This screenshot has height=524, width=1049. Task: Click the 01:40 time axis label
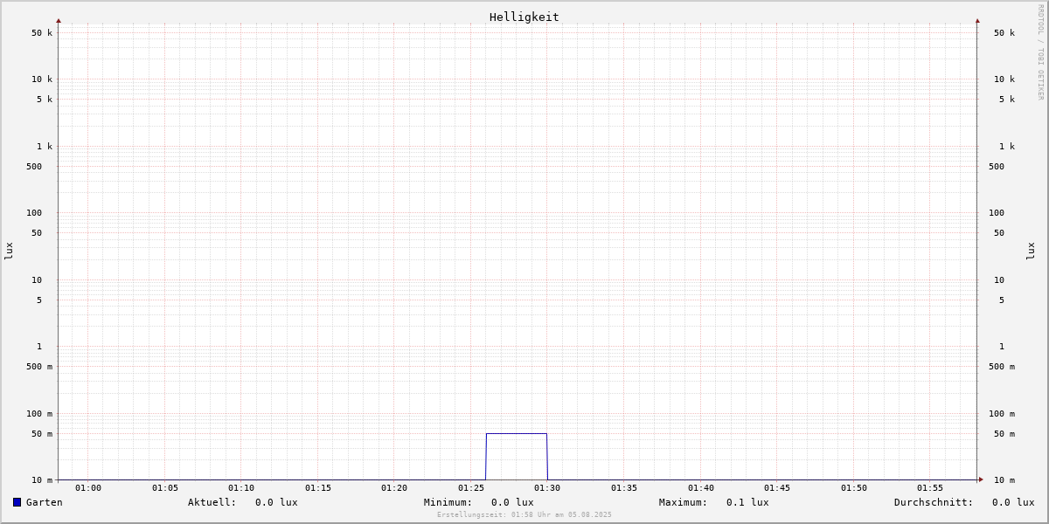tap(701, 488)
